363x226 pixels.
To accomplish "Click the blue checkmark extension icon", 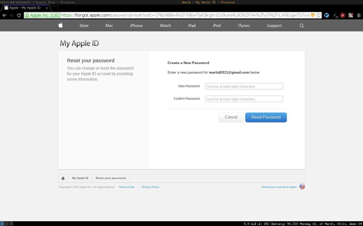I will (x=326, y=15).
